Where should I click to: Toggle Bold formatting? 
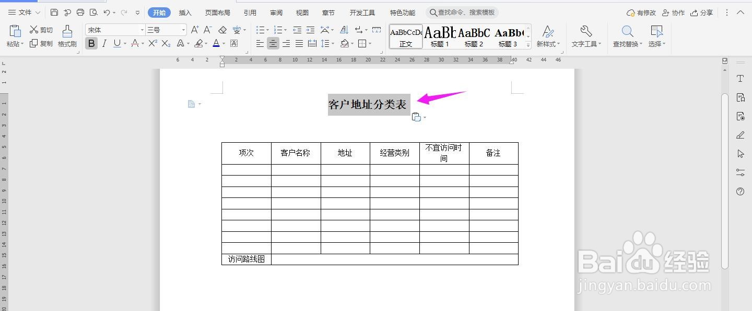(91, 44)
